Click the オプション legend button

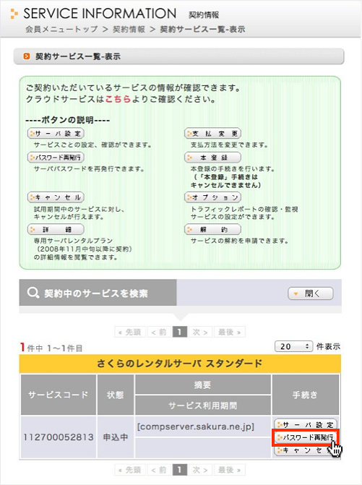[x=212, y=197]
